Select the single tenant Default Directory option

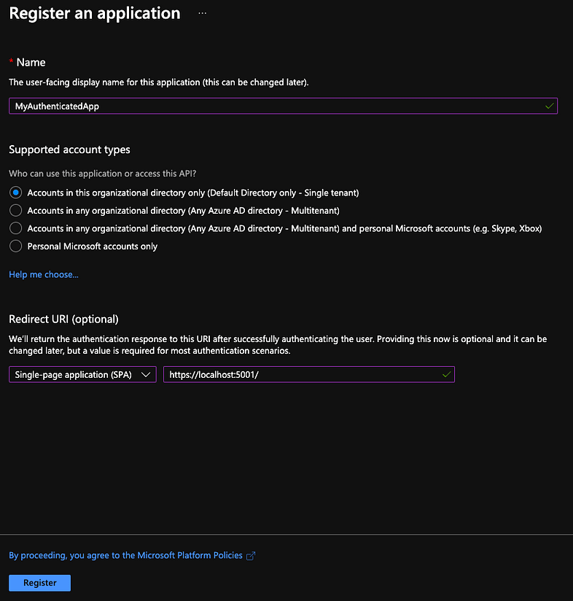(x=15, y=192)
